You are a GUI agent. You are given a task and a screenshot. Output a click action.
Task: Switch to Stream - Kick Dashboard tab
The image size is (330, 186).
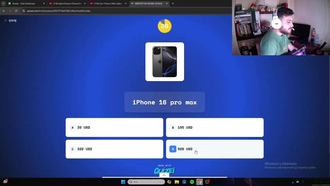tap(23, 4)
